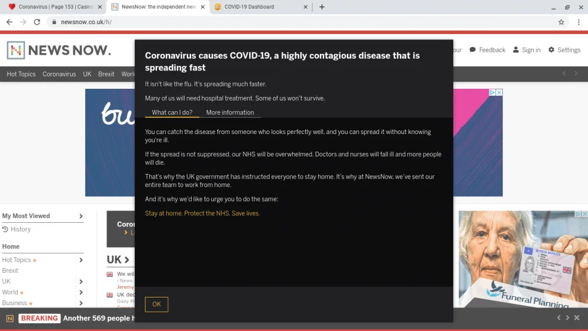
Task: Click the OK button in dialog
Action: (x=156, y=304)
